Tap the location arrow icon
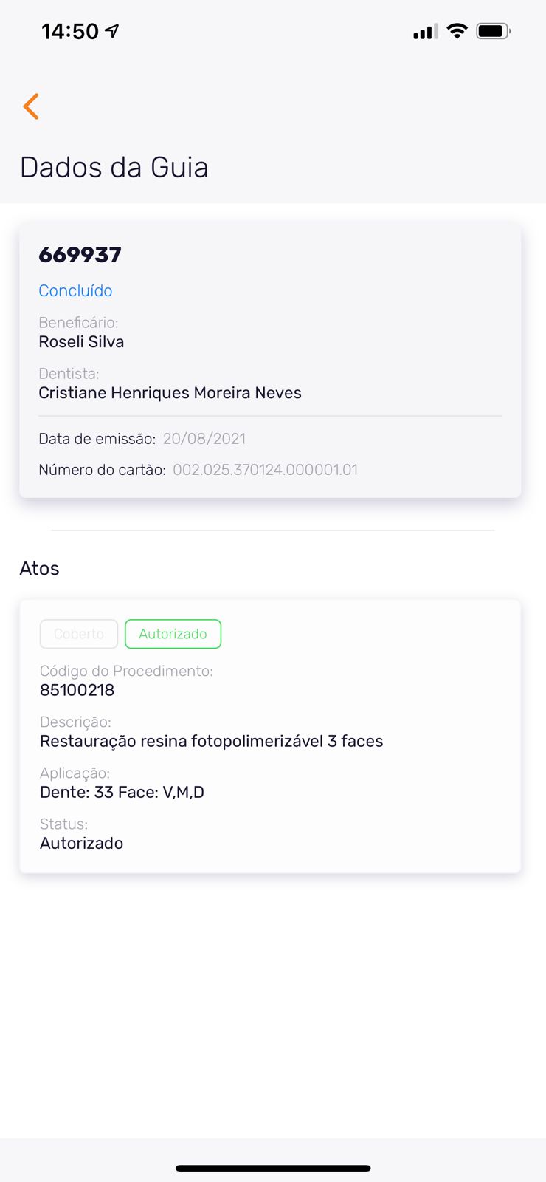The height and width of the screenshot is (1182, 546). [x=112, y=31]
